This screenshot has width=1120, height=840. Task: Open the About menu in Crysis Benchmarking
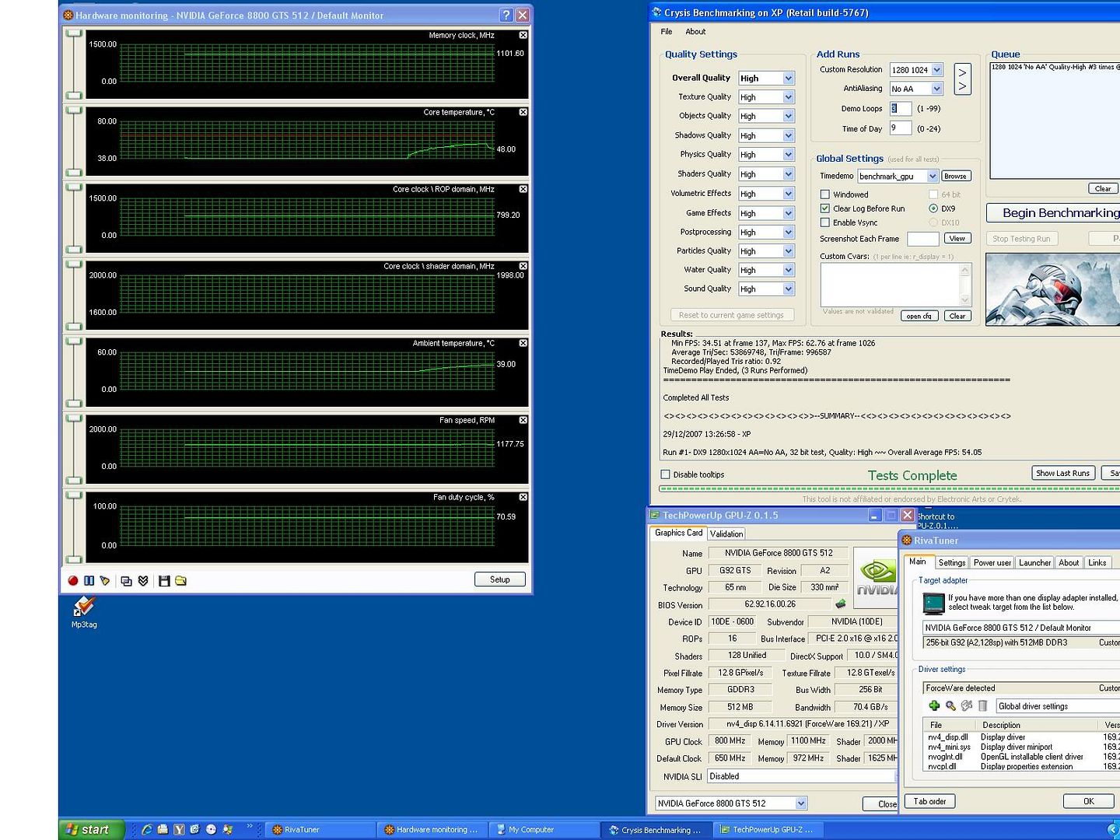[695, 32]
